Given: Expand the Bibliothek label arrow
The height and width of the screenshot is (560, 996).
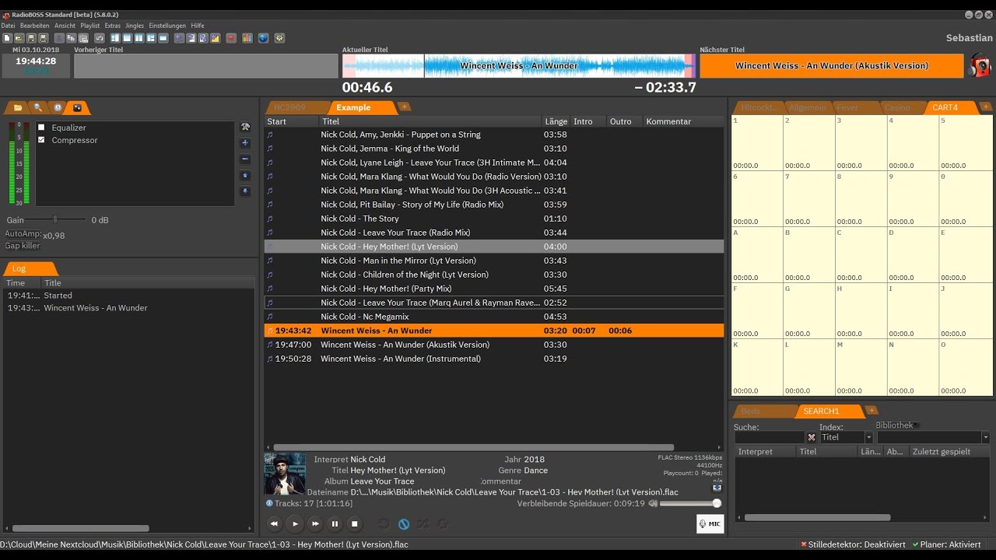Looking at the screenshot, I should click(x=917, y=425).
